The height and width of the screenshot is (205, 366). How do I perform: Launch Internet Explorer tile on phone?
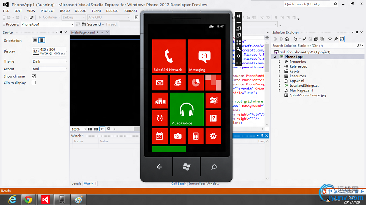click(178, 83)
